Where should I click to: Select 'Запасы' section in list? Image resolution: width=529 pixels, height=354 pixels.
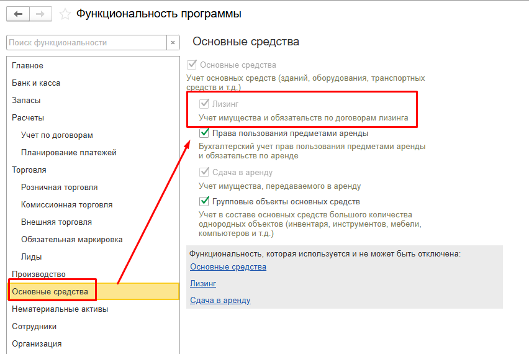[93, 100]
